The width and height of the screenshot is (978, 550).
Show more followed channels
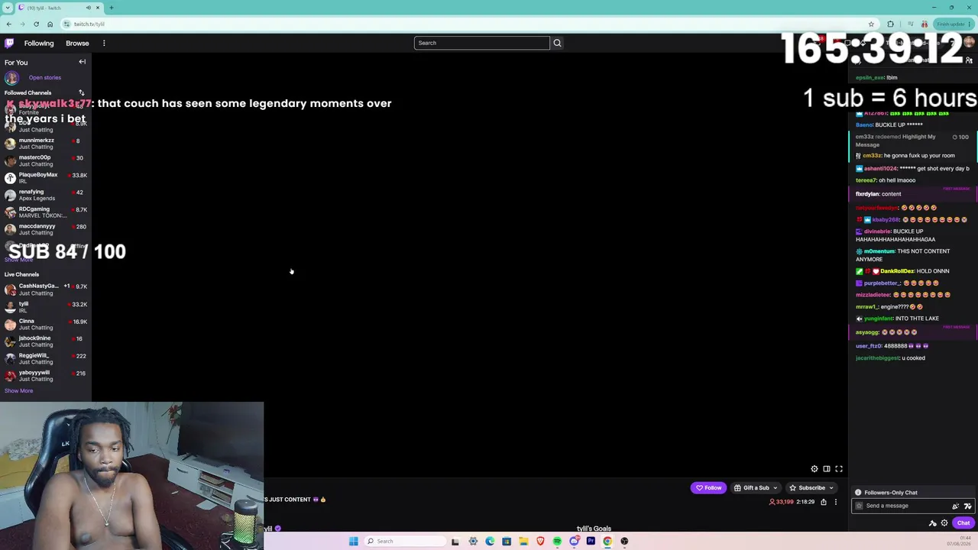click(x=18, y=260)
